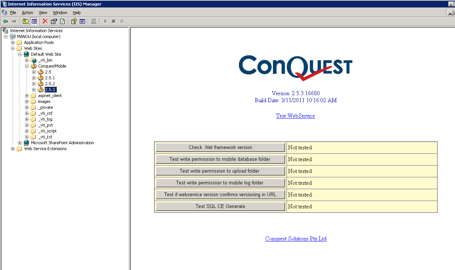Click the Web Service Extensions folder icon
The height and width of the screenshot is (270, 455).
[x=19, y=149]
